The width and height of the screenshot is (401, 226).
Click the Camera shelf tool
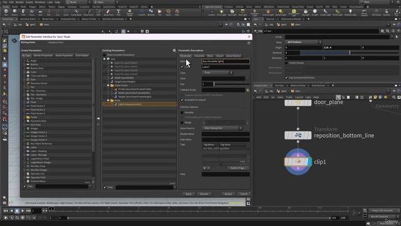click(212, 12)
